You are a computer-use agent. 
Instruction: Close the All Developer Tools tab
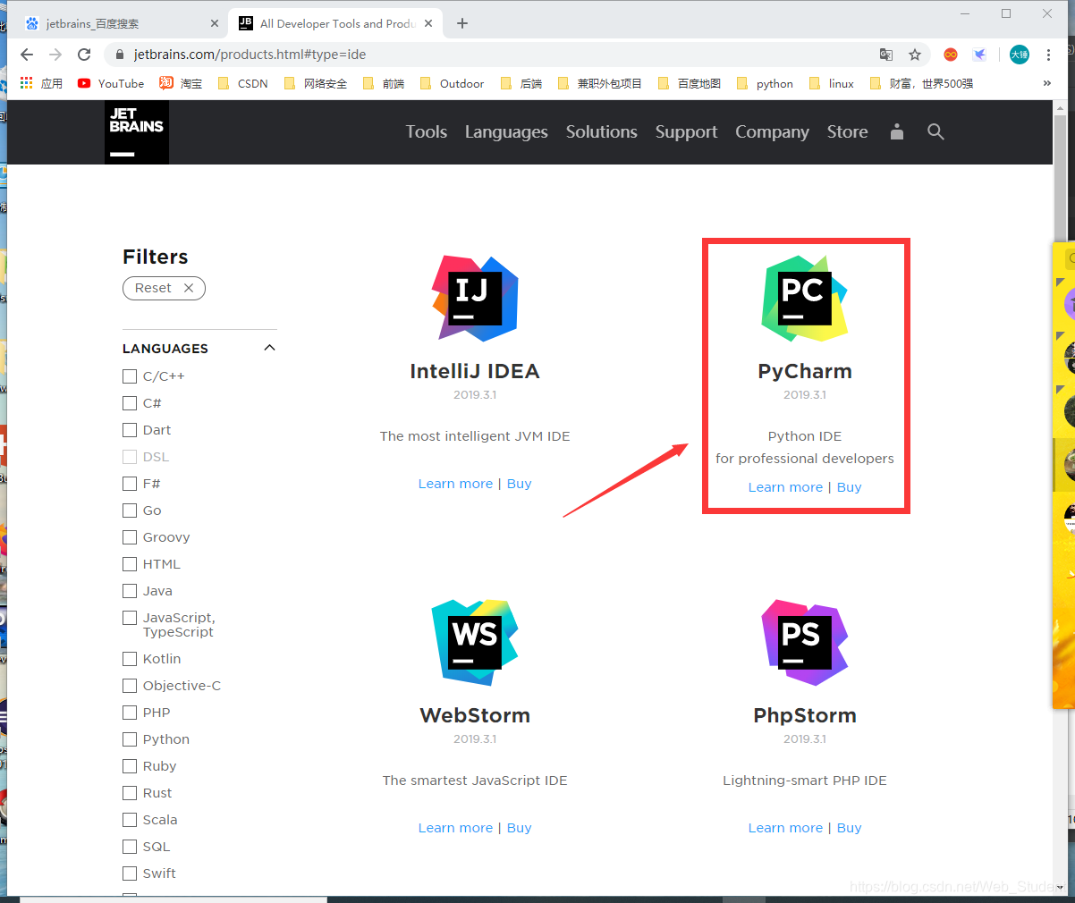click(428, 23)
